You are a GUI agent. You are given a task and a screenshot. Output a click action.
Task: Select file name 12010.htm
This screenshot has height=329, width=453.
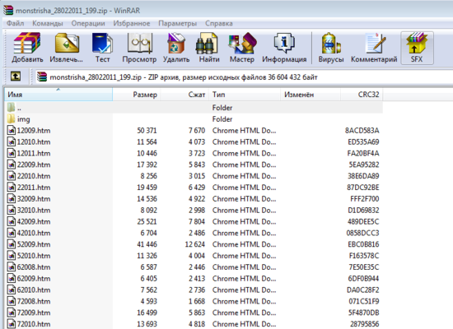pos(34,141)
